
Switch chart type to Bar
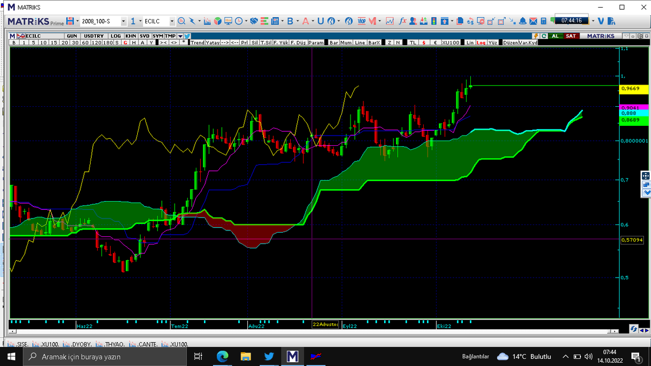click(x=334, y=42)
